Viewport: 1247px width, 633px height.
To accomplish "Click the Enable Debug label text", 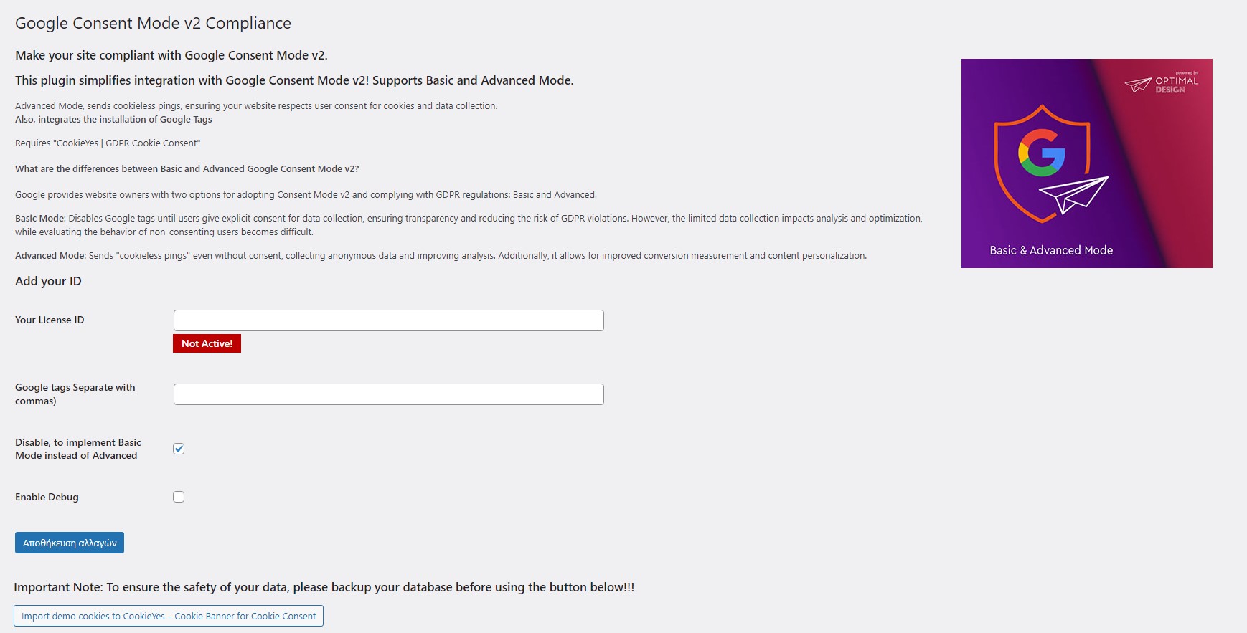I will coord(47,497).
